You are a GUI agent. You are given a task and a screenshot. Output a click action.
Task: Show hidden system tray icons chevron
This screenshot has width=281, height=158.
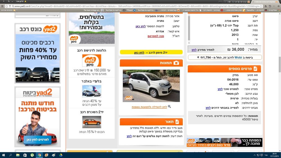[x=255, y=155]
